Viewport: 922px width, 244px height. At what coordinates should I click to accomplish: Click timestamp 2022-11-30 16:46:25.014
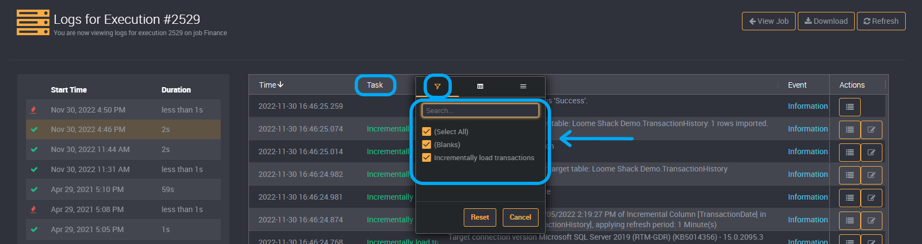coord(300,151)
